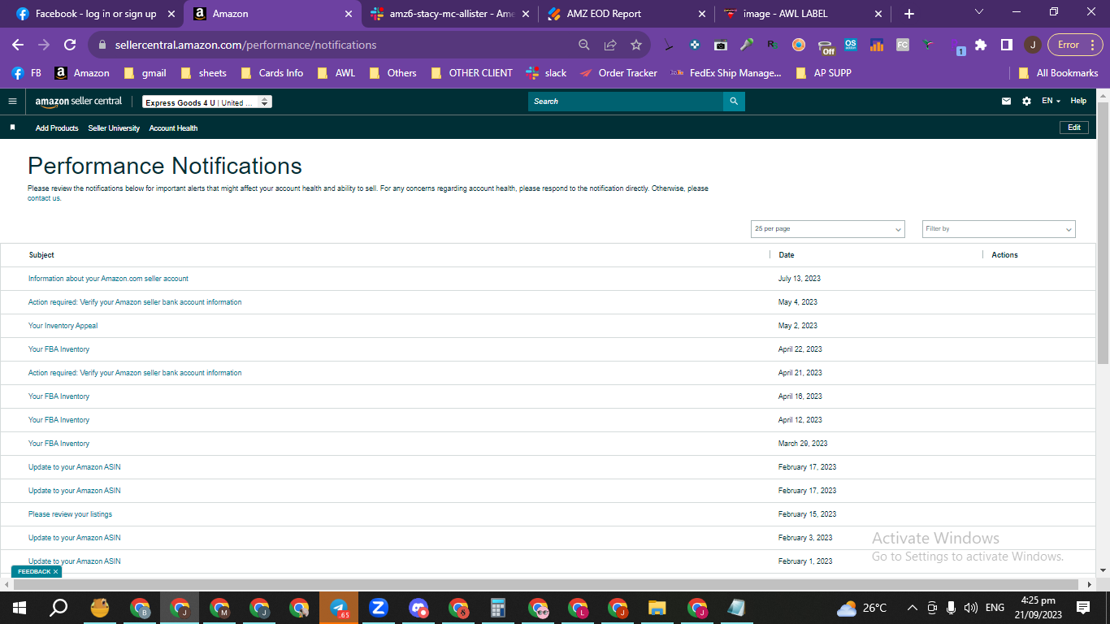
Task: Open Please review your listings notification
Action: pos(70,514)
